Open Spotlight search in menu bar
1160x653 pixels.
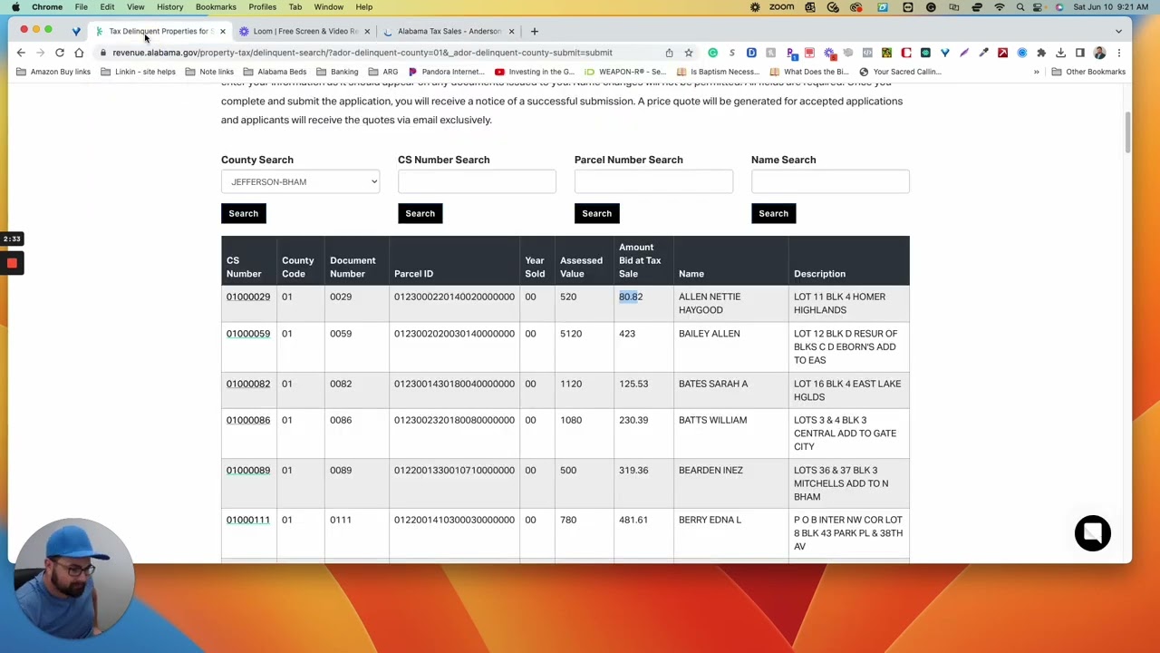pos(1020,7)
